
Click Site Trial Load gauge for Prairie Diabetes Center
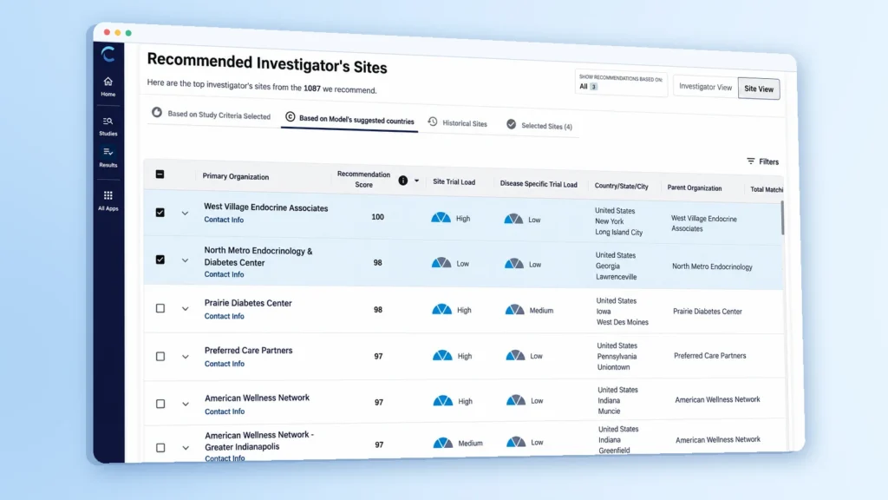441,310
